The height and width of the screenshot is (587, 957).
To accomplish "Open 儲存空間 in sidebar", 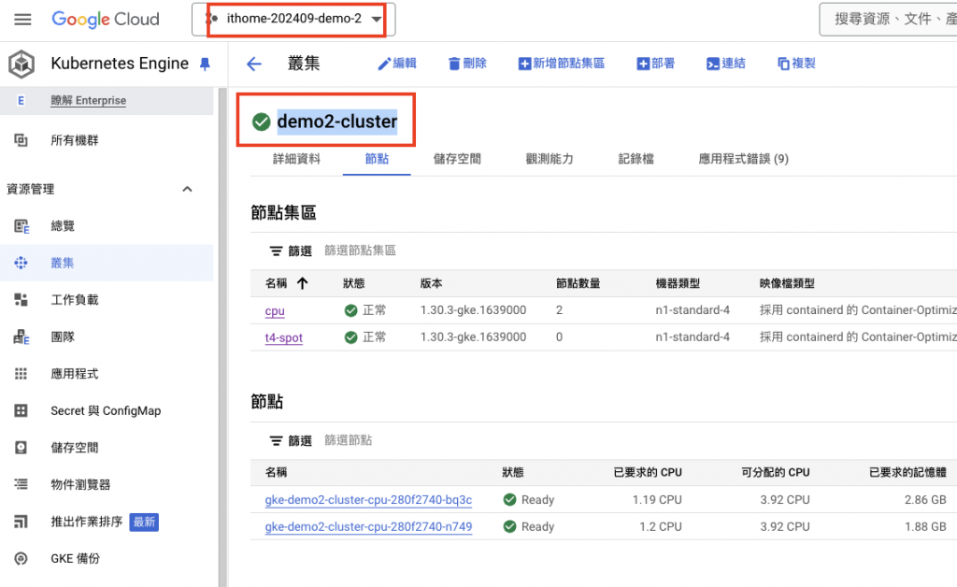I will pyautogui.click(x=75, y=448).
